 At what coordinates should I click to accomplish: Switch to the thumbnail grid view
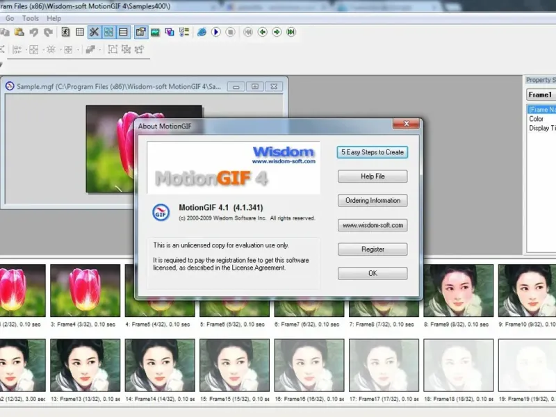(x=108, y=32)
